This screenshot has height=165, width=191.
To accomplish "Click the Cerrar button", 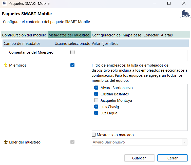I will 172,158.
